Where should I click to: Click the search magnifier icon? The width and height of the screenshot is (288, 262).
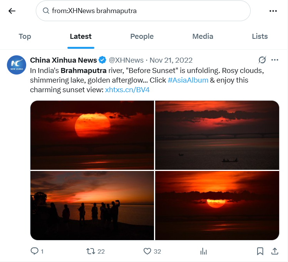click(46, 11)
